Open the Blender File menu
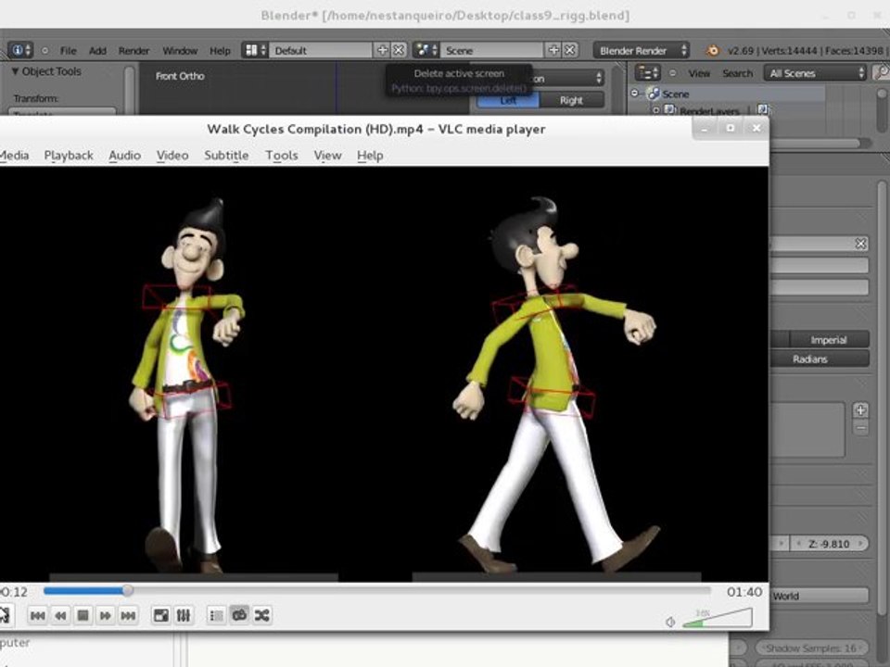The width and height of the screenshot is (890, 667). 68,51
